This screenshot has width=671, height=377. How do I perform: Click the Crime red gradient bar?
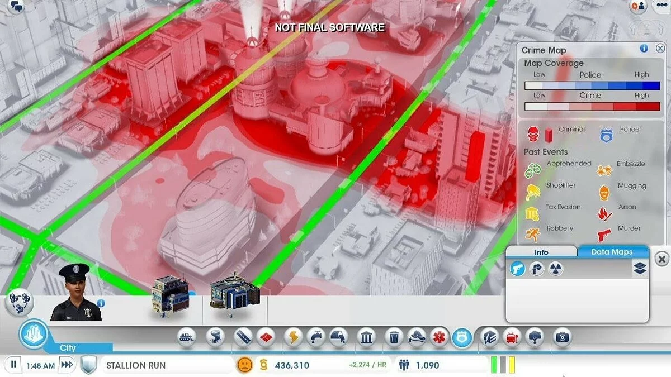tap(592, 106)
